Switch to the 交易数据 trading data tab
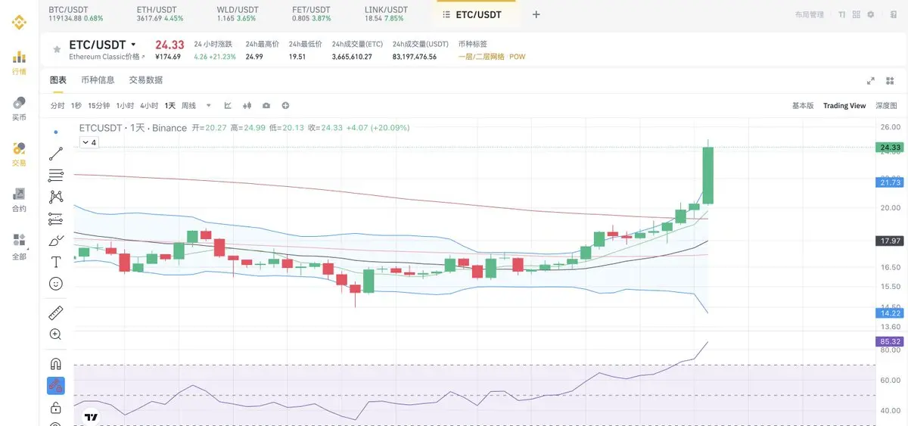 (x=145, y=80)
